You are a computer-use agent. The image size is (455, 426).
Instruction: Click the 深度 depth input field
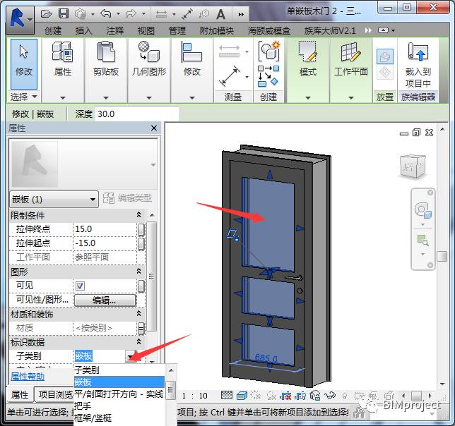point(136,114)
